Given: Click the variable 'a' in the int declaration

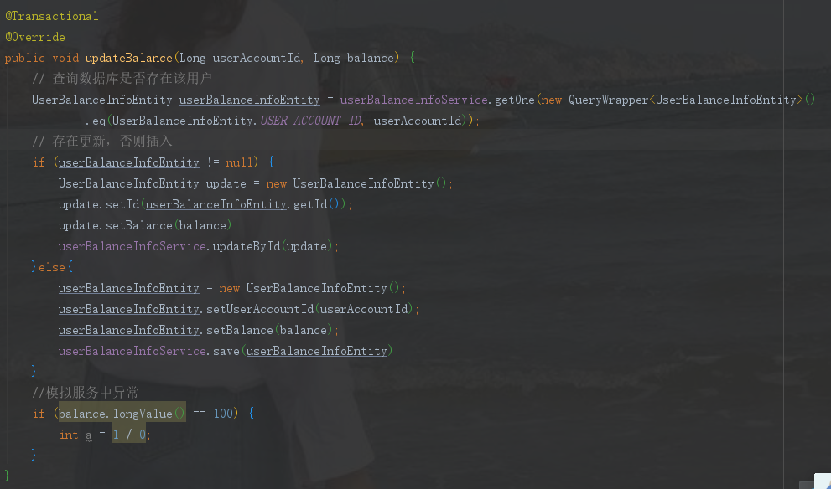Looking at the screenshot, I should click(x=89, y=435).
